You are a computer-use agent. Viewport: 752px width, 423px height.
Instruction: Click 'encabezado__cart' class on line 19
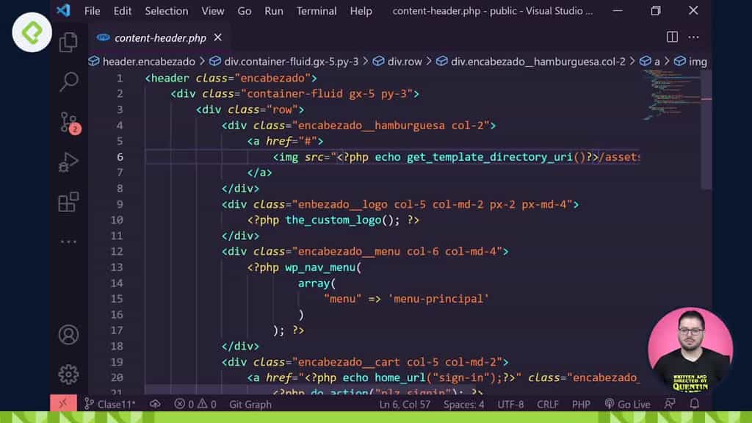349,361
